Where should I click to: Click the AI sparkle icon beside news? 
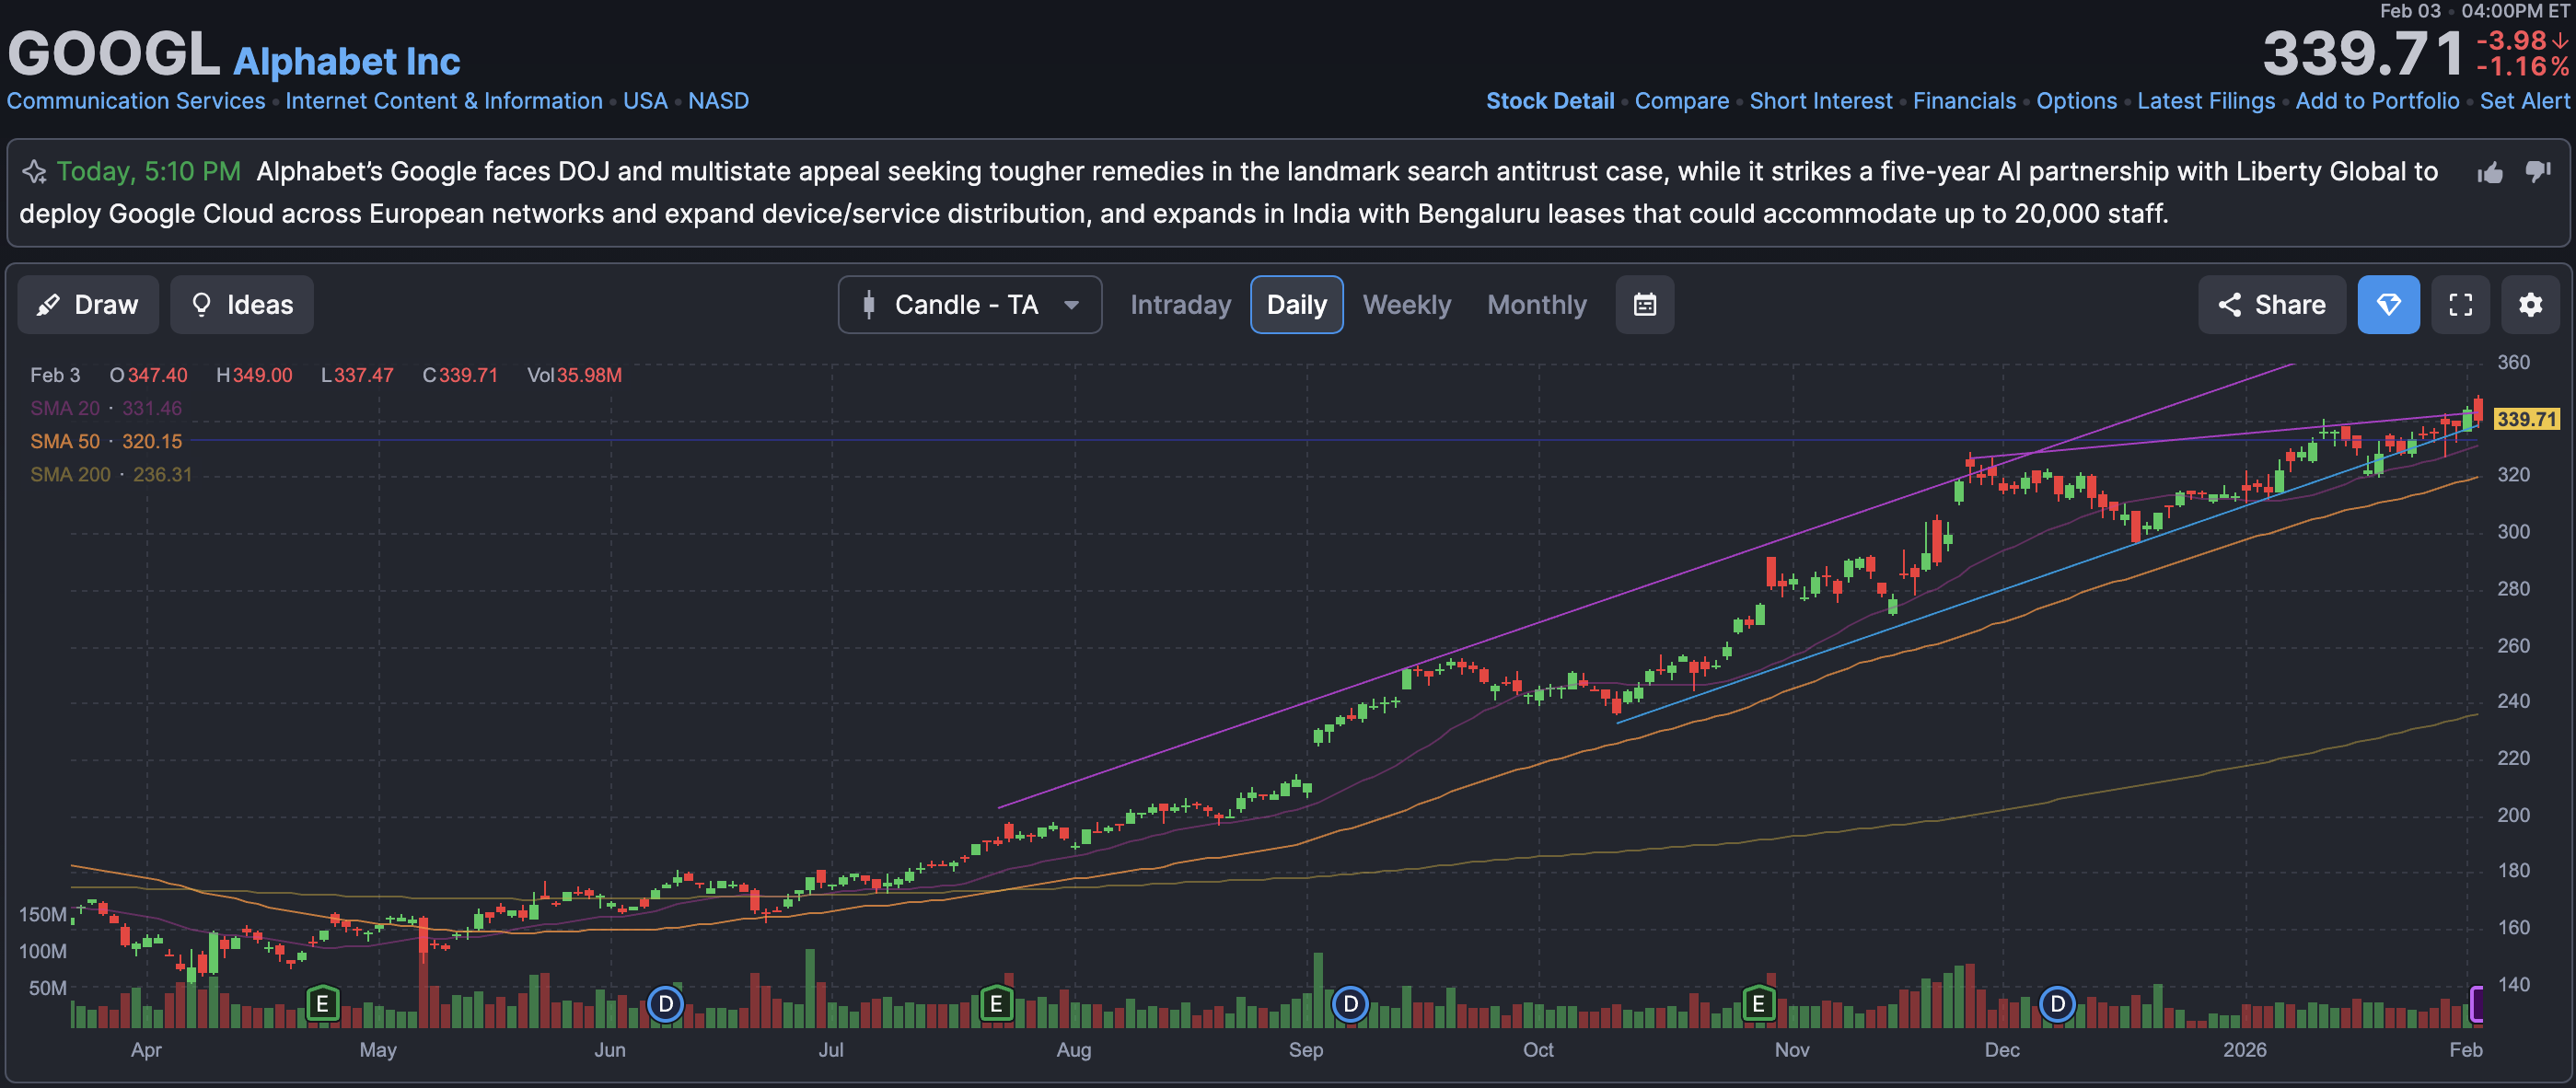[35, 172]
